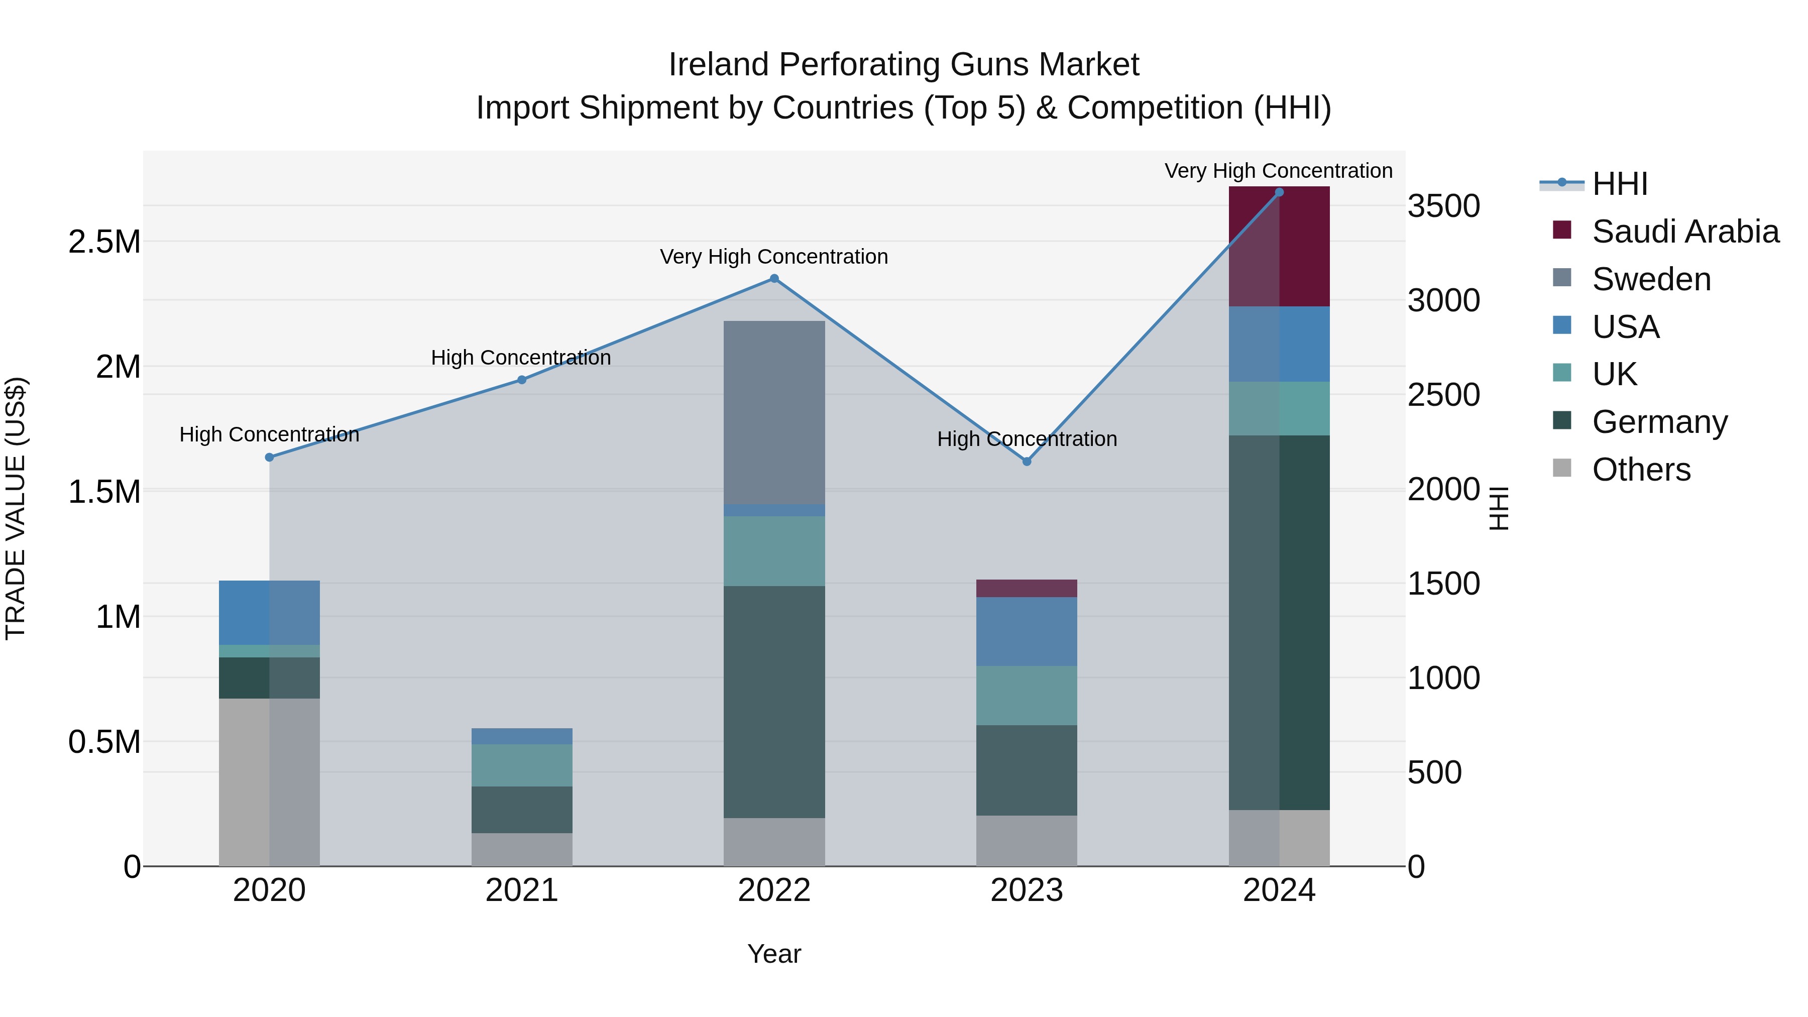Click the 2024 x-axis tick label

[x=1279, y=890]
